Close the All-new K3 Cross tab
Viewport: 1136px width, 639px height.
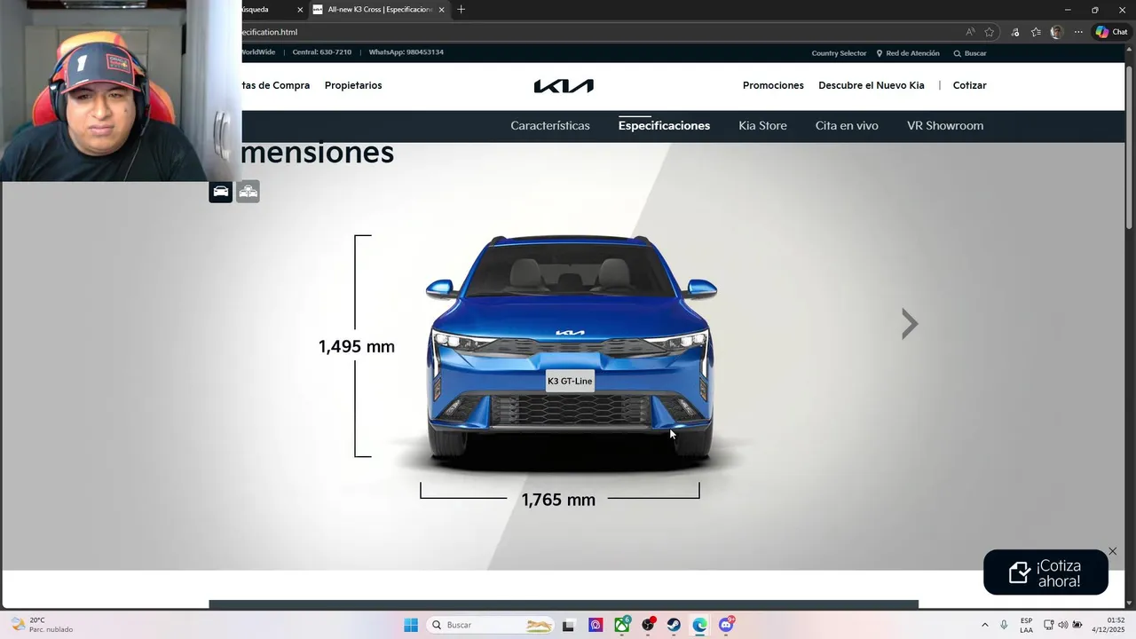pyautogui.click(x=441, y=10)
